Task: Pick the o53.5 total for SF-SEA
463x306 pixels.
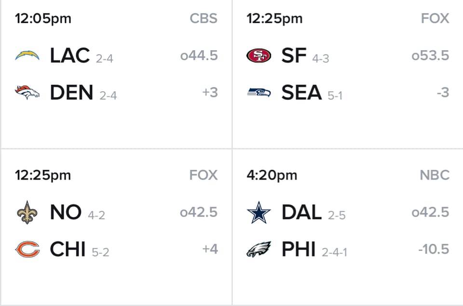Action: [x=430, y=56]
